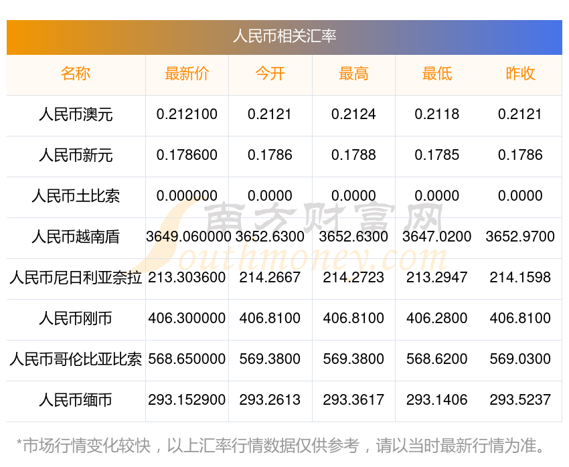The image size is (569, 467).
Task: Click the 0.1785 low value
Action: coord(437,155)
